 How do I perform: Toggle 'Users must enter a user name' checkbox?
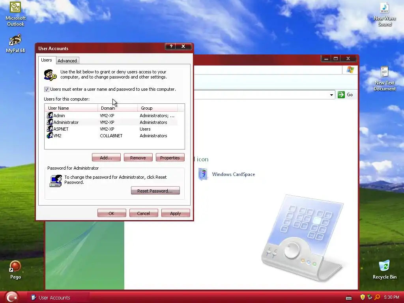pyautogui.click(x=47, y=89)
